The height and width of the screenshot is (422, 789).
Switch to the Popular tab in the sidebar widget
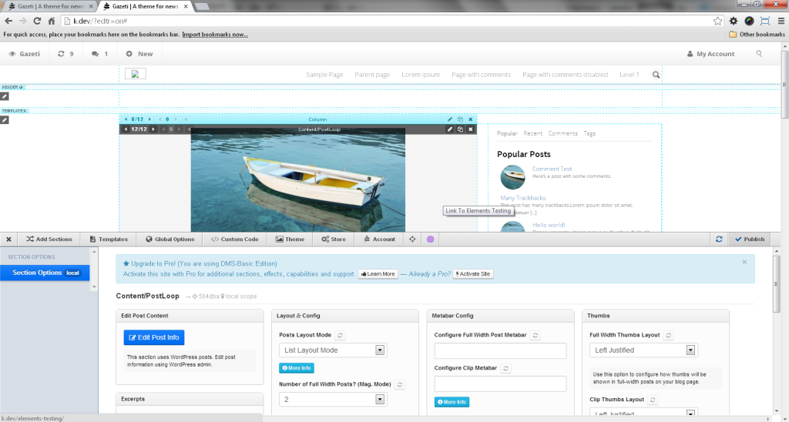coord(507,133)
